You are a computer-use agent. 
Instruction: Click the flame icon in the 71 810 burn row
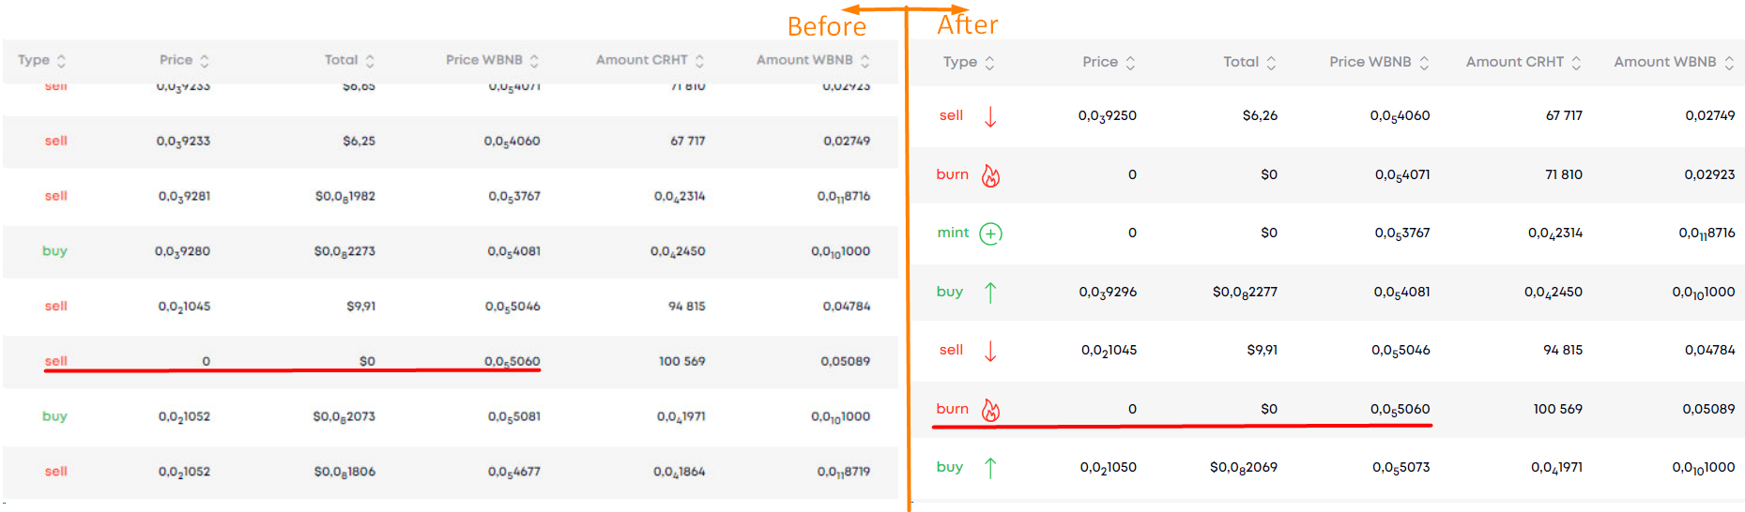990,175
